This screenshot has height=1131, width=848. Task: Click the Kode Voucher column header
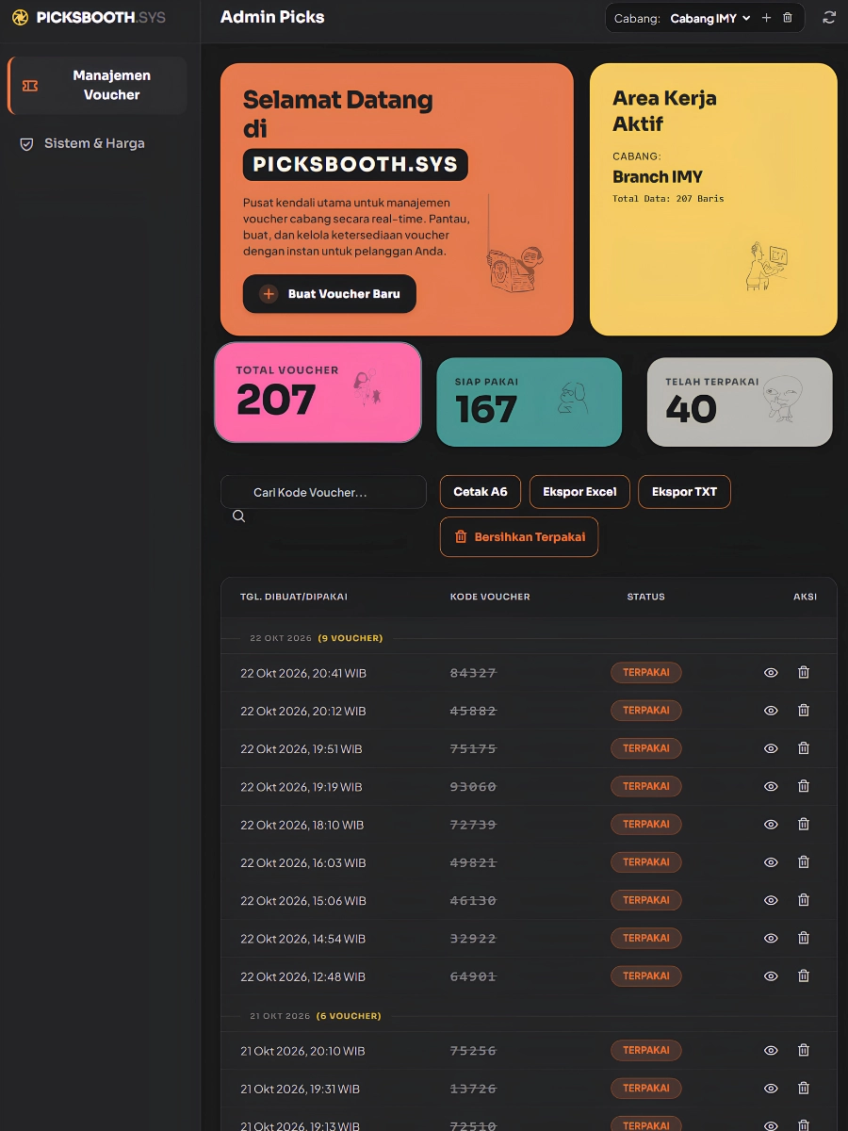[490, 597]
